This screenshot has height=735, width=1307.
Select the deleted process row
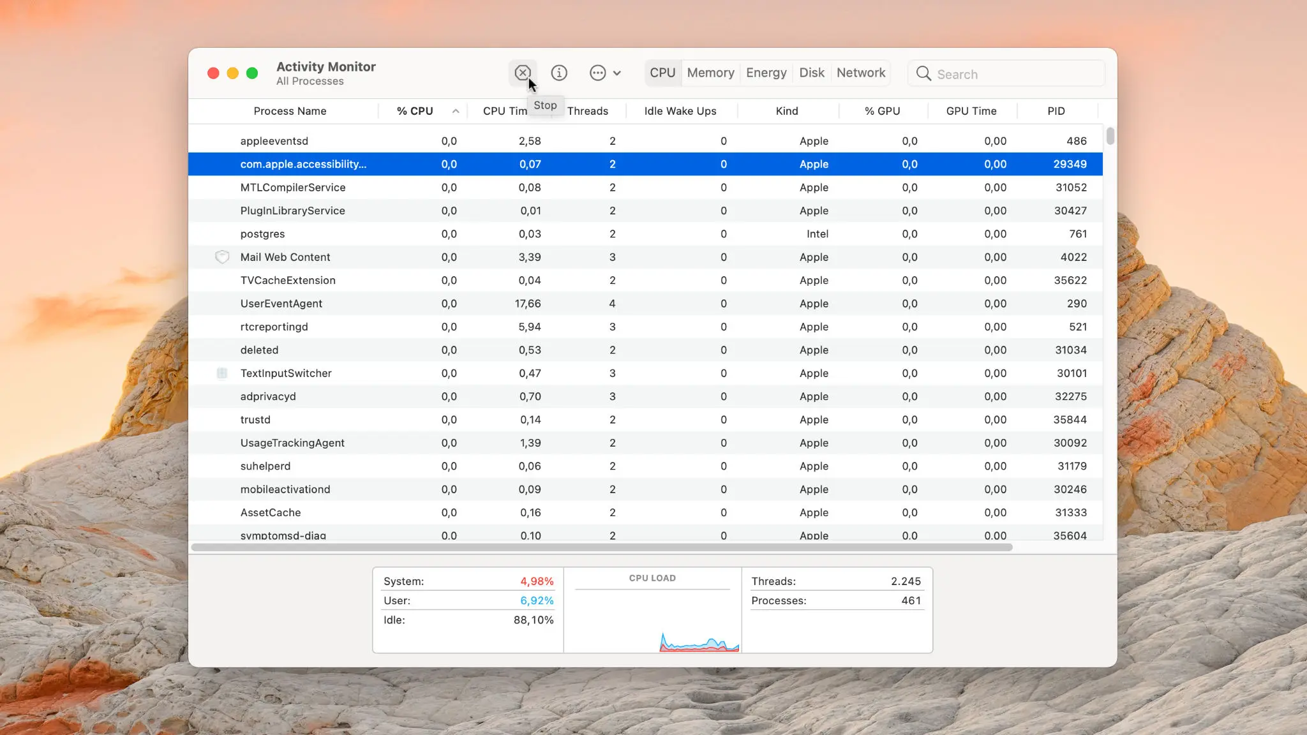point(645,350)
